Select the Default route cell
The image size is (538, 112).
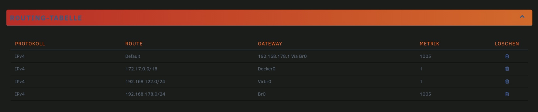(x=133, y=56)
